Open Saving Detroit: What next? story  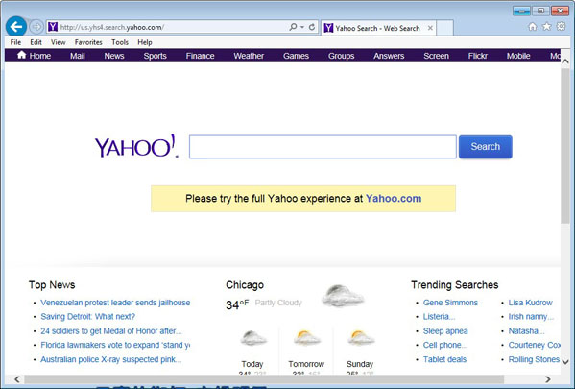pos(87,317)
